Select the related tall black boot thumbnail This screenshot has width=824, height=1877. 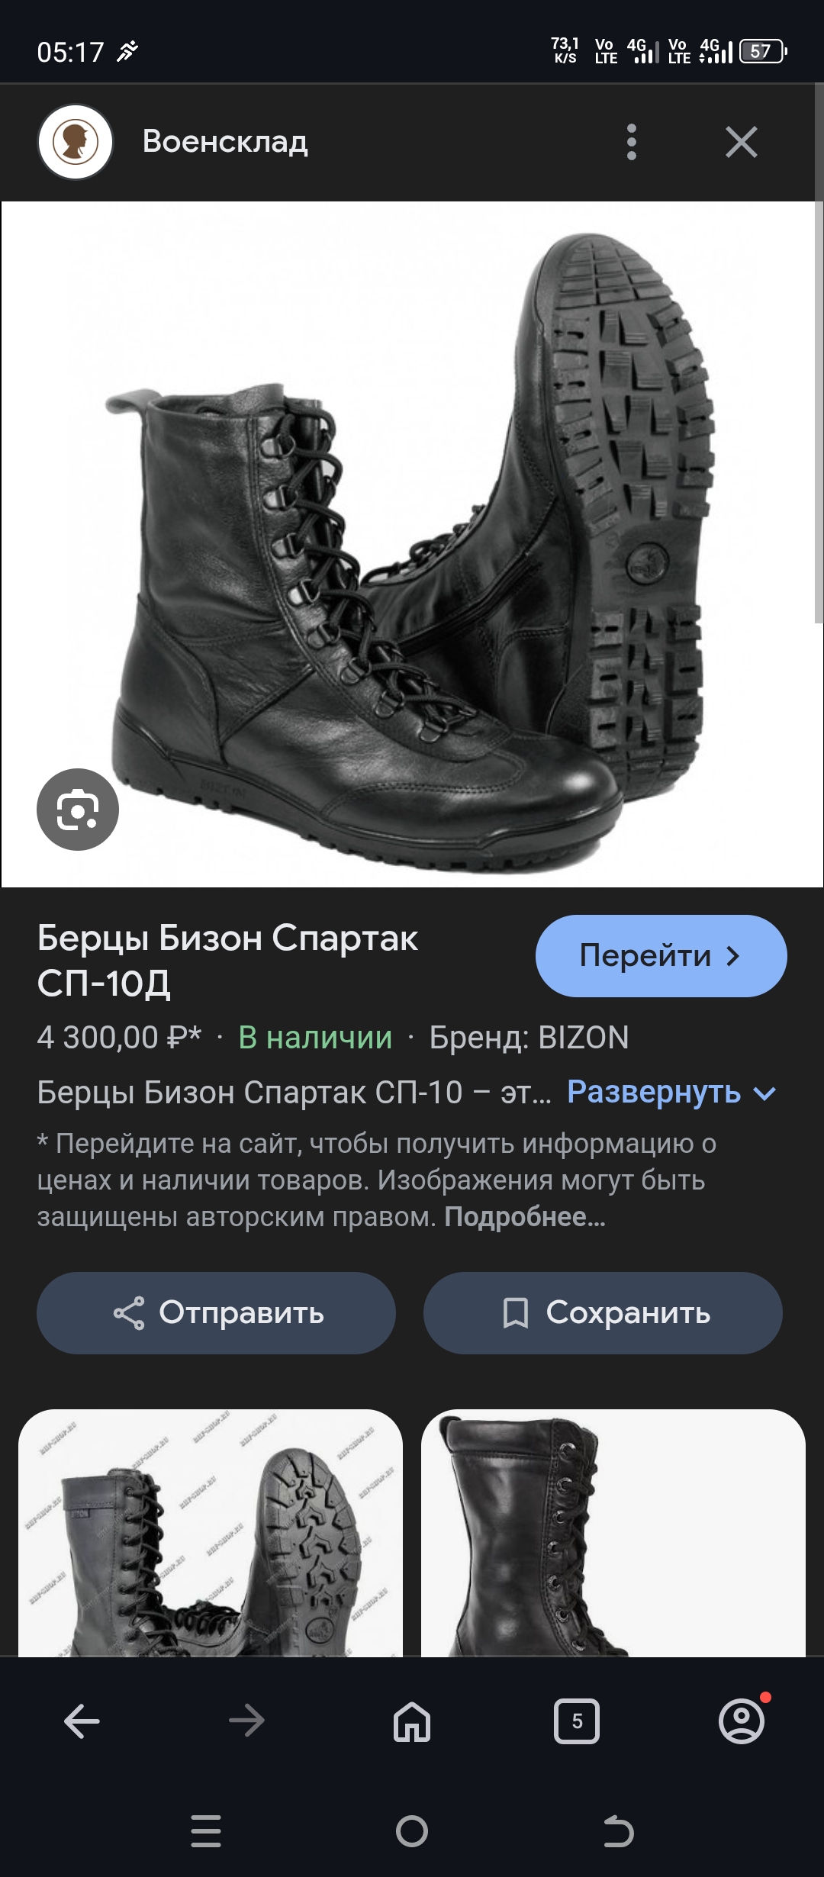coord(613,1532)
